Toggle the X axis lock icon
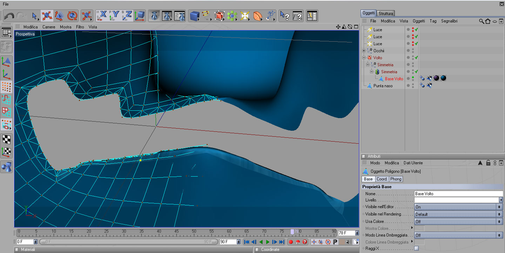 coord(102,16)
